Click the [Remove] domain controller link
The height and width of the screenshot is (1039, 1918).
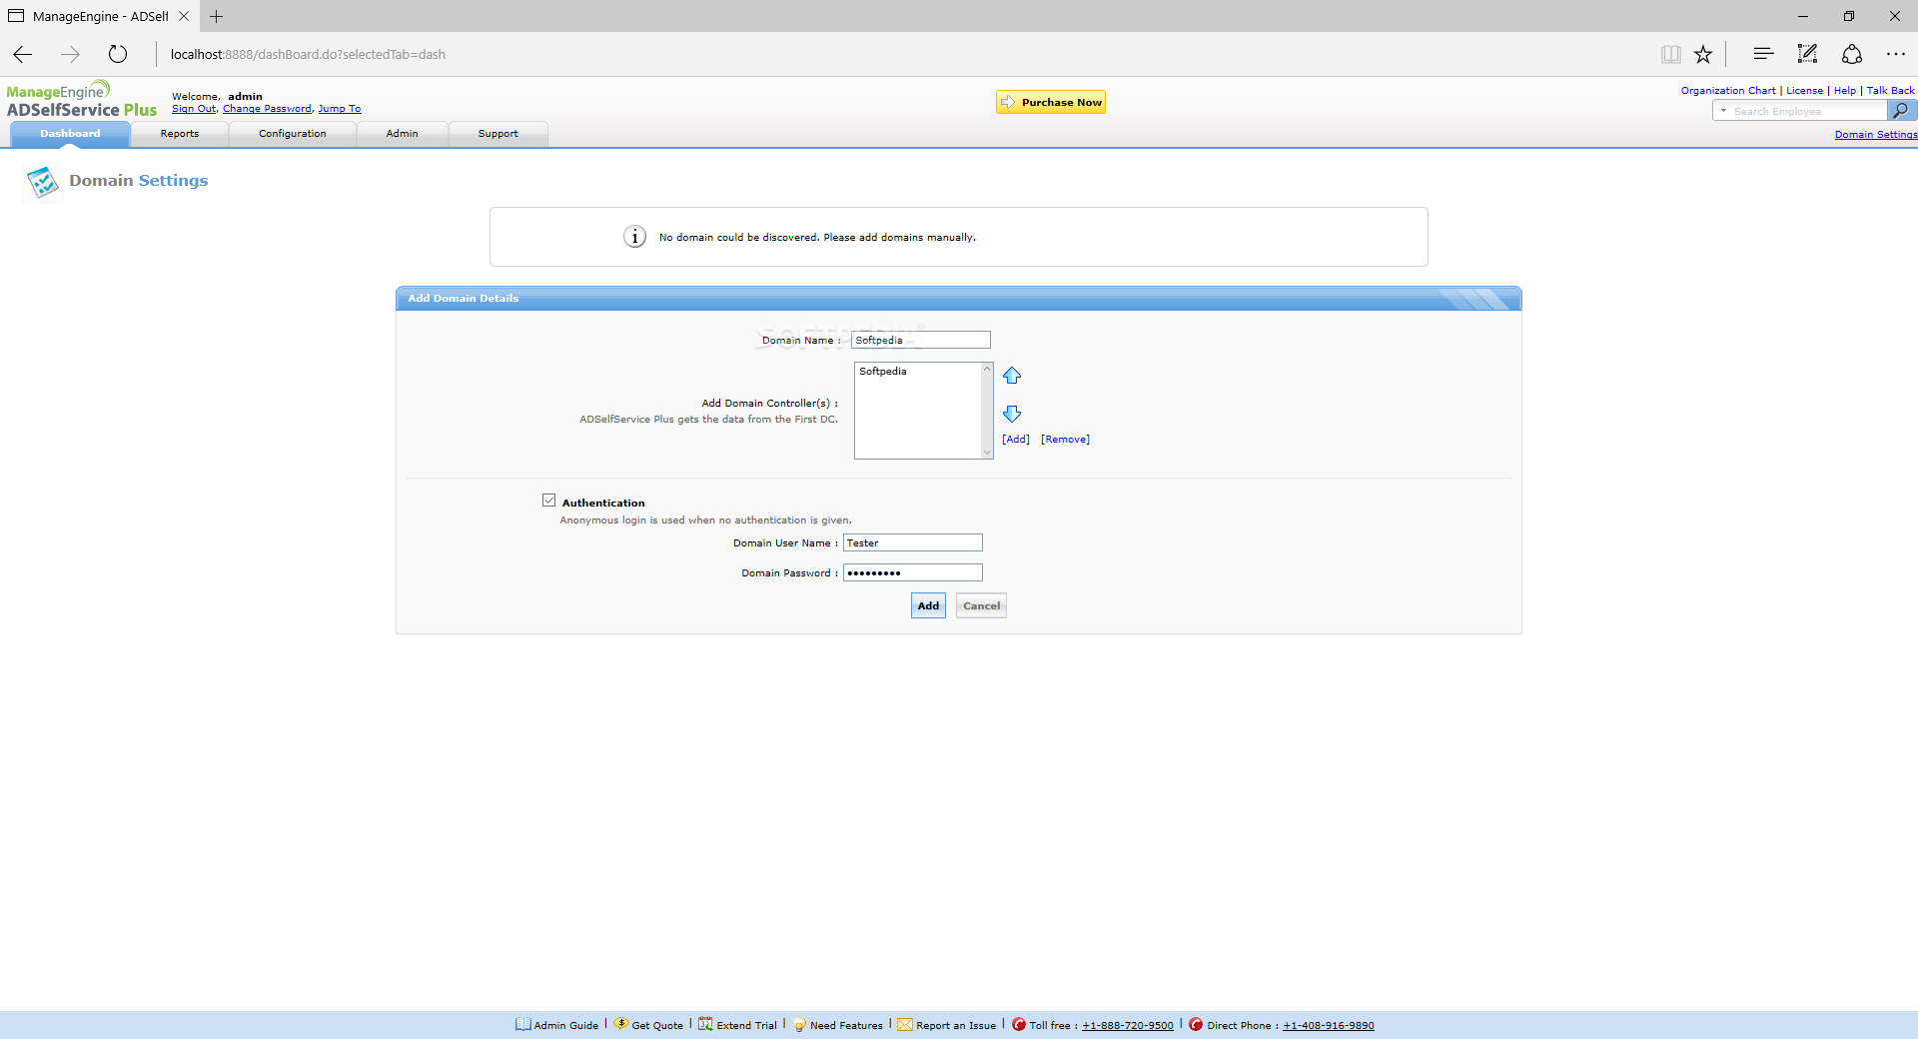[x=1065, y=440]
